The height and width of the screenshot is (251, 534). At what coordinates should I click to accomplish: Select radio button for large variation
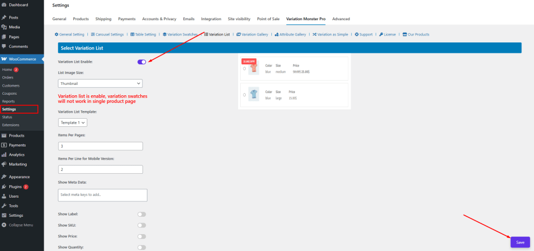click(245, 95)
